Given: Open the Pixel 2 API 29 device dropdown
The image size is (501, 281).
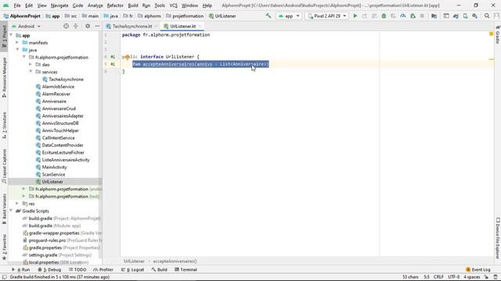Looking at the screenshot, I should [326, 16].
